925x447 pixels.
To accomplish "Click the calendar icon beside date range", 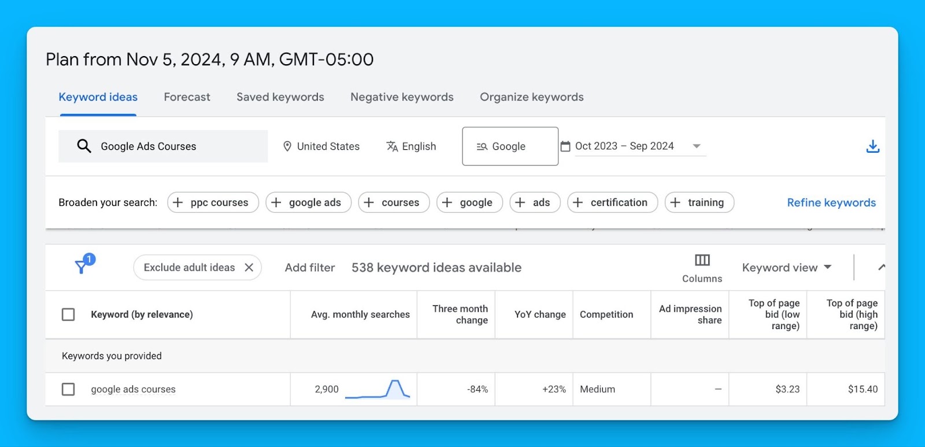I will coord(565,146).
